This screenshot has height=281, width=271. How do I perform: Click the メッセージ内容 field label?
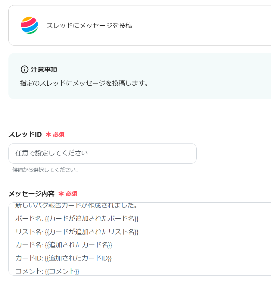31,194
